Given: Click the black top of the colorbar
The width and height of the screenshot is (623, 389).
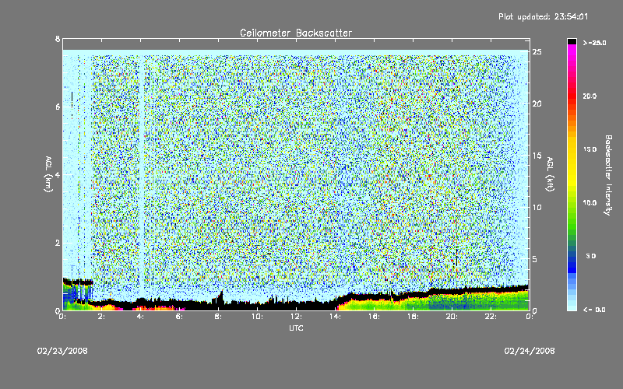Looking at the screenshot, I should tap(572, 41).
